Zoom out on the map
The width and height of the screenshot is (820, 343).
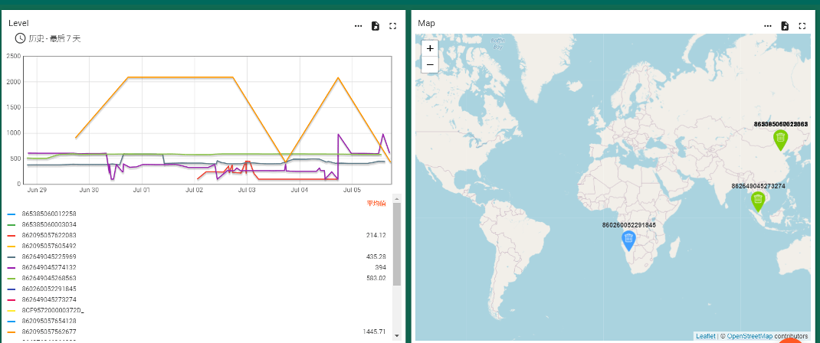click(x=430, y=64)
